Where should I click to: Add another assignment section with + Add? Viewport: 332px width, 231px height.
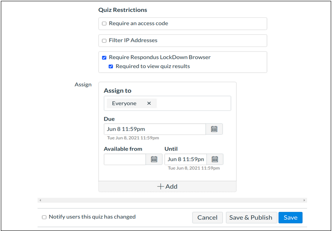click(x=167, y=187)
